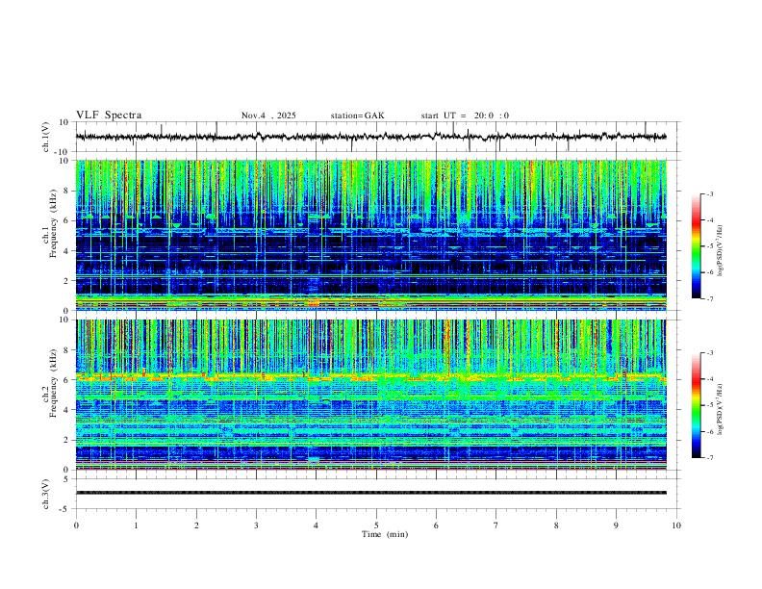Click the 'start UT = 20:0 :0' text
Viewport: 762px width, 589px height.
(465, 115)
